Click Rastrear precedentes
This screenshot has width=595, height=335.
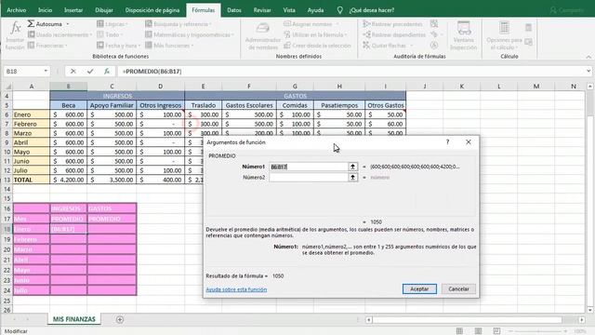(x=392, y=24)
